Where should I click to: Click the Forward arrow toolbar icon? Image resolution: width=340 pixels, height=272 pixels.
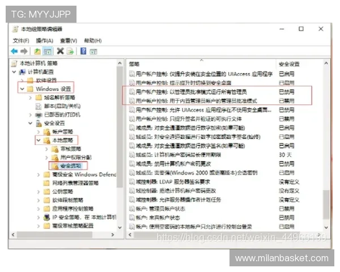(24, 52)
